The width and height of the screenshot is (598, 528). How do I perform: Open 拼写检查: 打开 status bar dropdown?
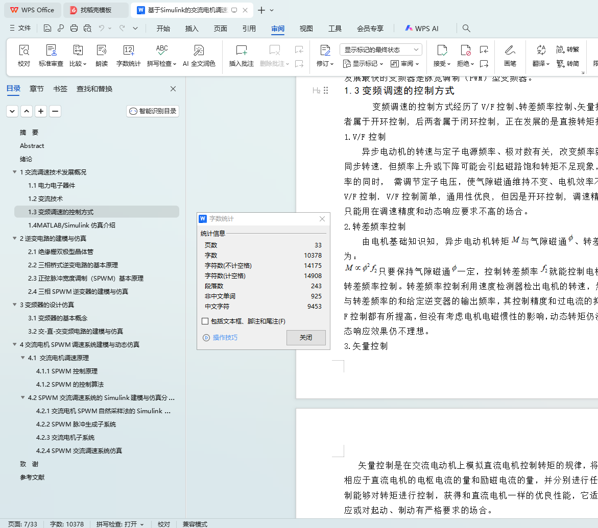[119, 524]
